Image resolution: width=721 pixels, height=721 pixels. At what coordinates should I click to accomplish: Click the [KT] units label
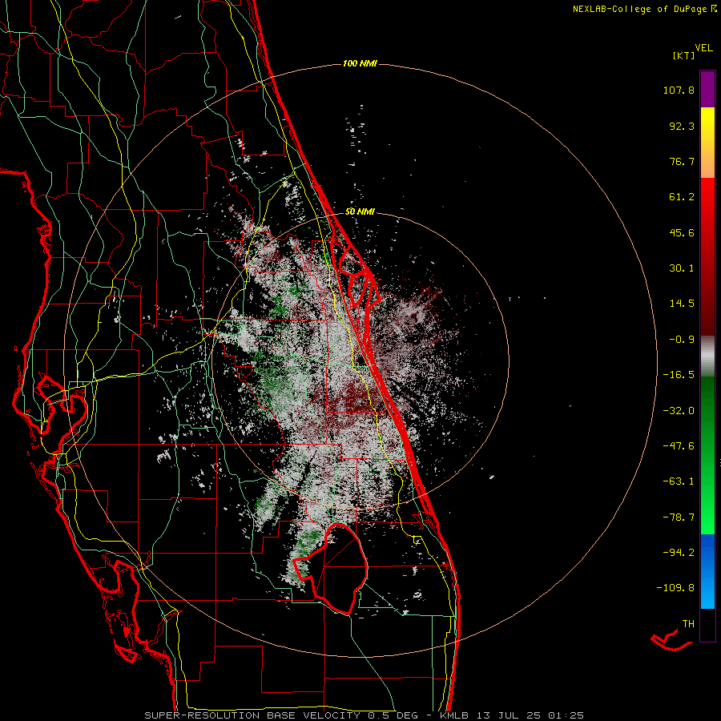click(x=683, y=55)
